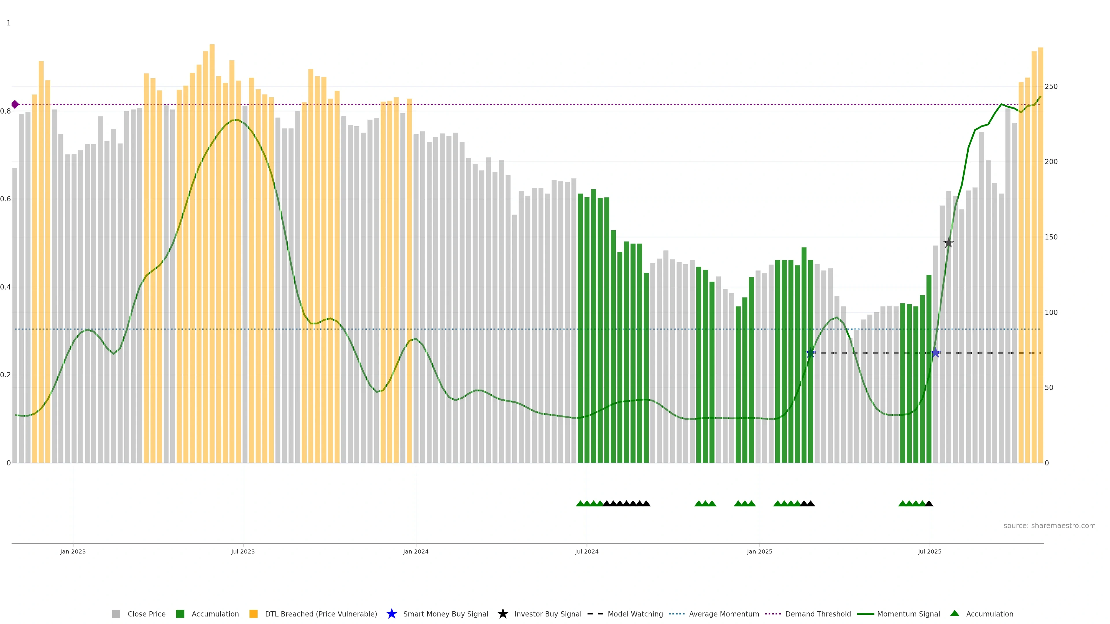Click the green Accumulation square swatch in legend
The image size is (1110, 624).
(180, 614)
